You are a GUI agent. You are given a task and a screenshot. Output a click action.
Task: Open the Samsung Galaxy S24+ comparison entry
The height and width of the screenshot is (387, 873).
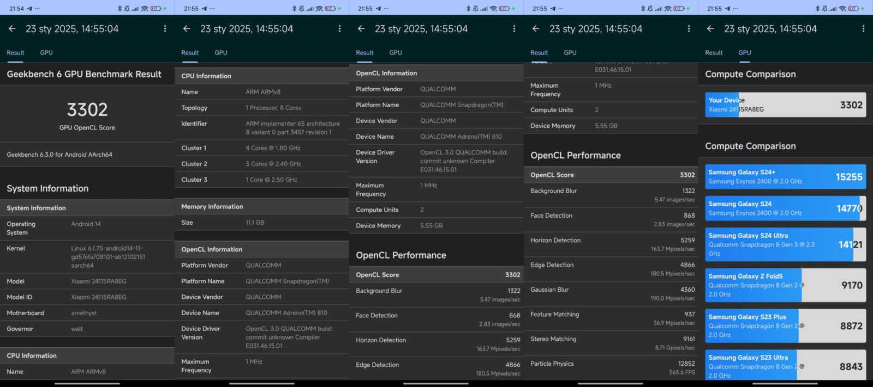[x=785, y=177]
